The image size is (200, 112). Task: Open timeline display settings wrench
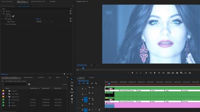click(96, 83)
